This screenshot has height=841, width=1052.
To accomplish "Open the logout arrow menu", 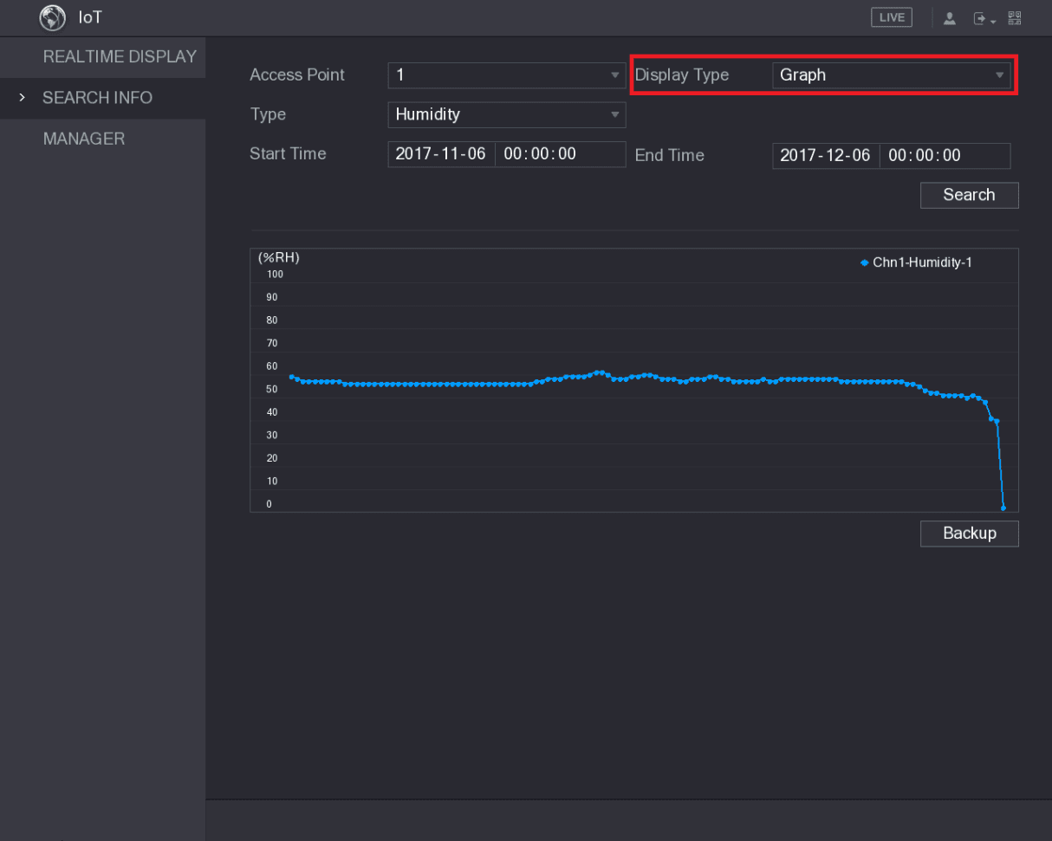I will (x=983, y=18).
